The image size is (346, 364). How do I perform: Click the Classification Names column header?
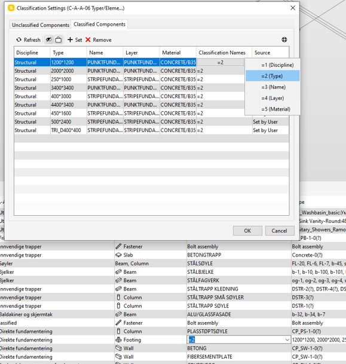(224, 53)
